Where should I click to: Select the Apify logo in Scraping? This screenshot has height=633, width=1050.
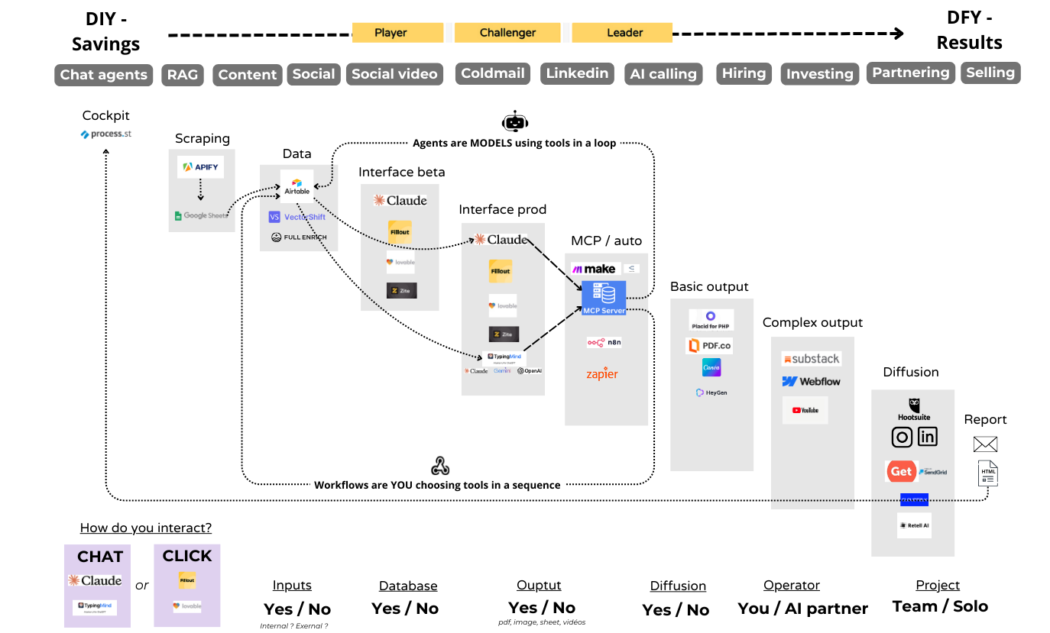(x=200, y=166)
